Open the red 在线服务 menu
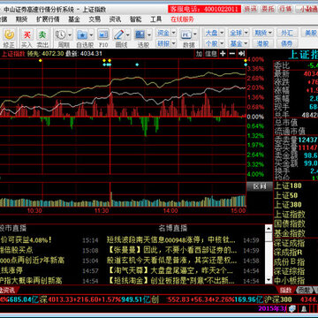Screen dimensions: 318x318 point(182,19)
